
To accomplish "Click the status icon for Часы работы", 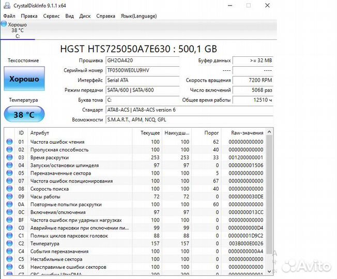I will [x=9, y=196].
